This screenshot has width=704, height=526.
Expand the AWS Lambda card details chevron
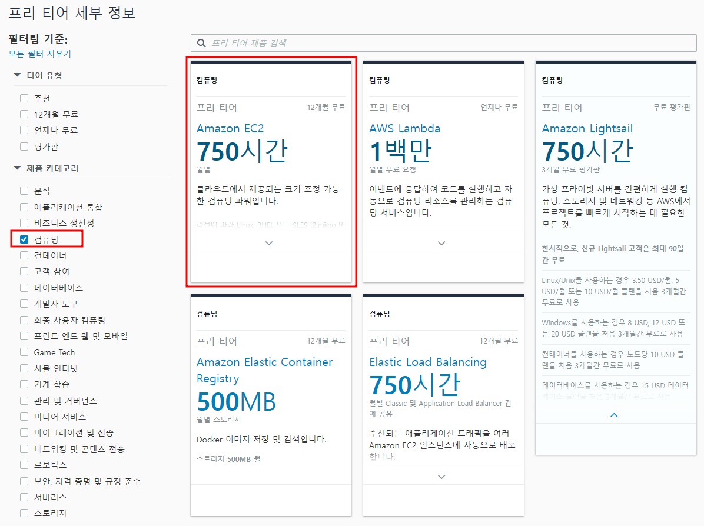click(x=441, y=243)
